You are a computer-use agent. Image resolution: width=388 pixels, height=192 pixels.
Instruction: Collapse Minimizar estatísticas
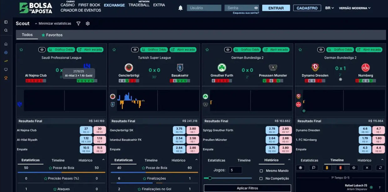click(53, 23)
